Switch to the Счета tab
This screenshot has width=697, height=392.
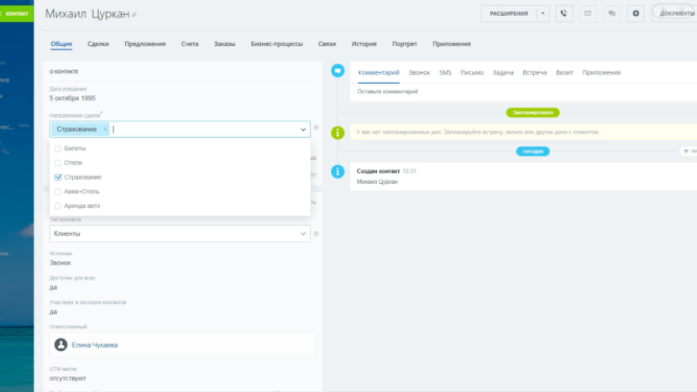[x=190, y=44]
